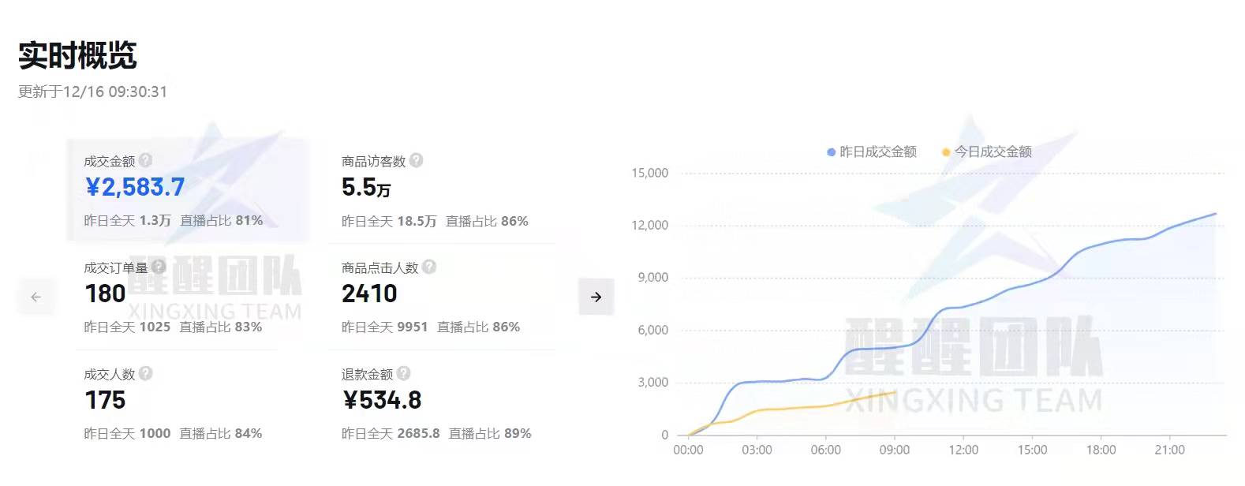Click the right arrow beside the chart
Screen dimensions: 1245x486
click(x=596, y=297)
